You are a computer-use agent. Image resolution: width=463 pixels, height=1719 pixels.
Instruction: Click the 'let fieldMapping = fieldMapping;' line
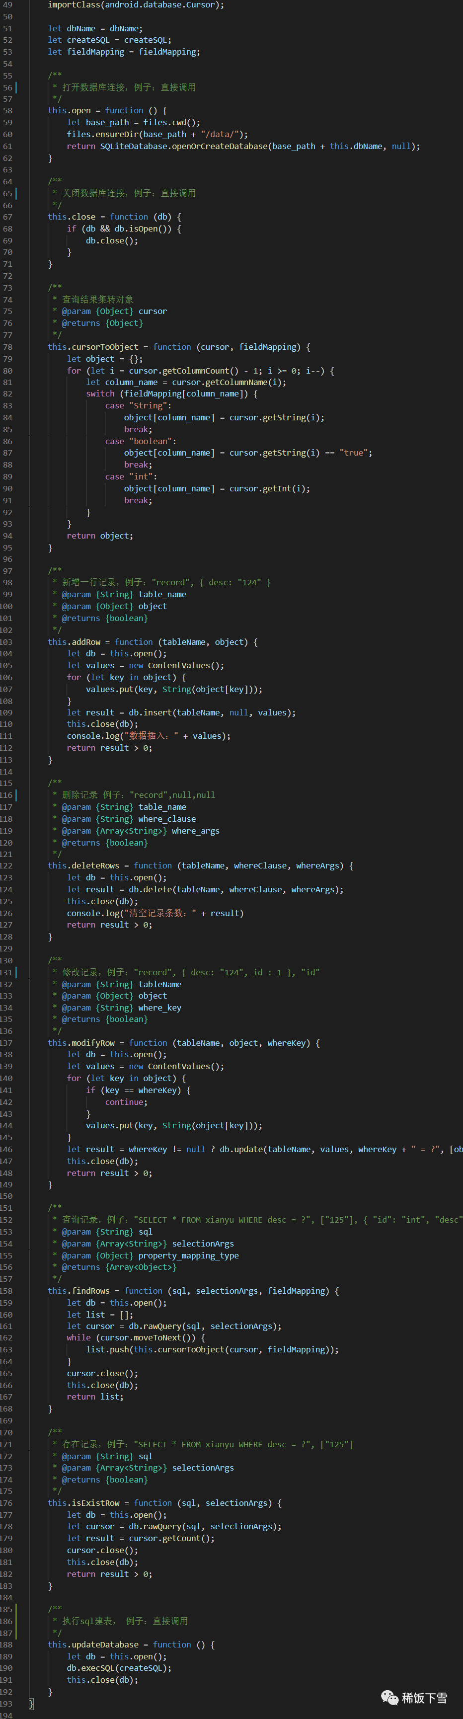pyautogui.click(x=123, y=52)
